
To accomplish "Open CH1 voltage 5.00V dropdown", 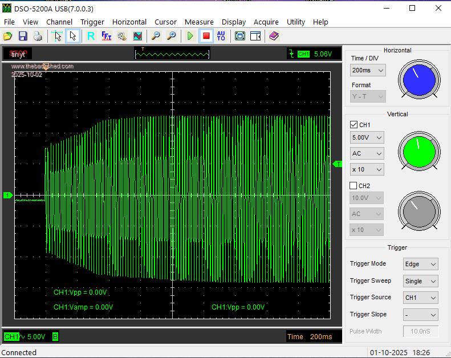I will (x=367, y=138).
